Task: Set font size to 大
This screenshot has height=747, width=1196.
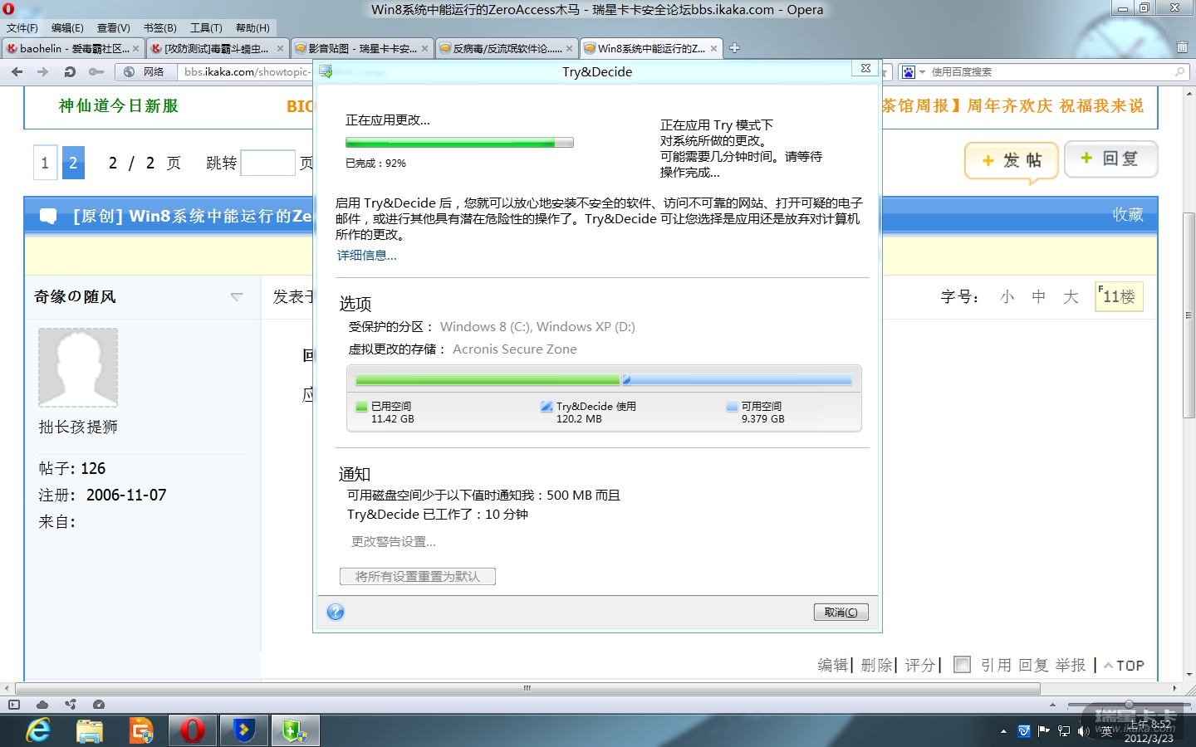Action: 1071,296
